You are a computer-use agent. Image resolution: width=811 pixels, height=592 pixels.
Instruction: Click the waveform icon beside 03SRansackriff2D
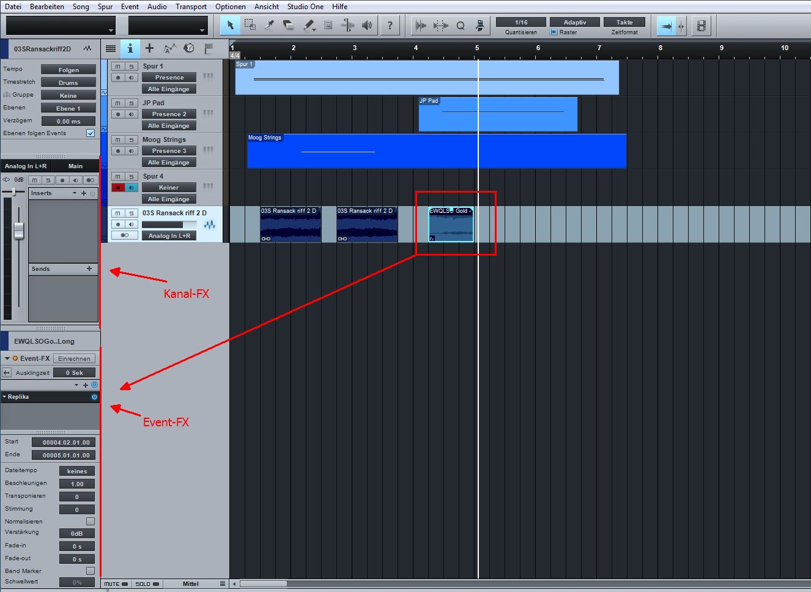click(x=88, y=48)
